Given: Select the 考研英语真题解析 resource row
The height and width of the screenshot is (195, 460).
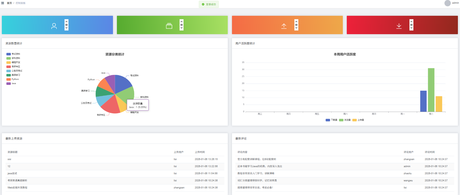Looking at the screenshot, I should (115, 181).
